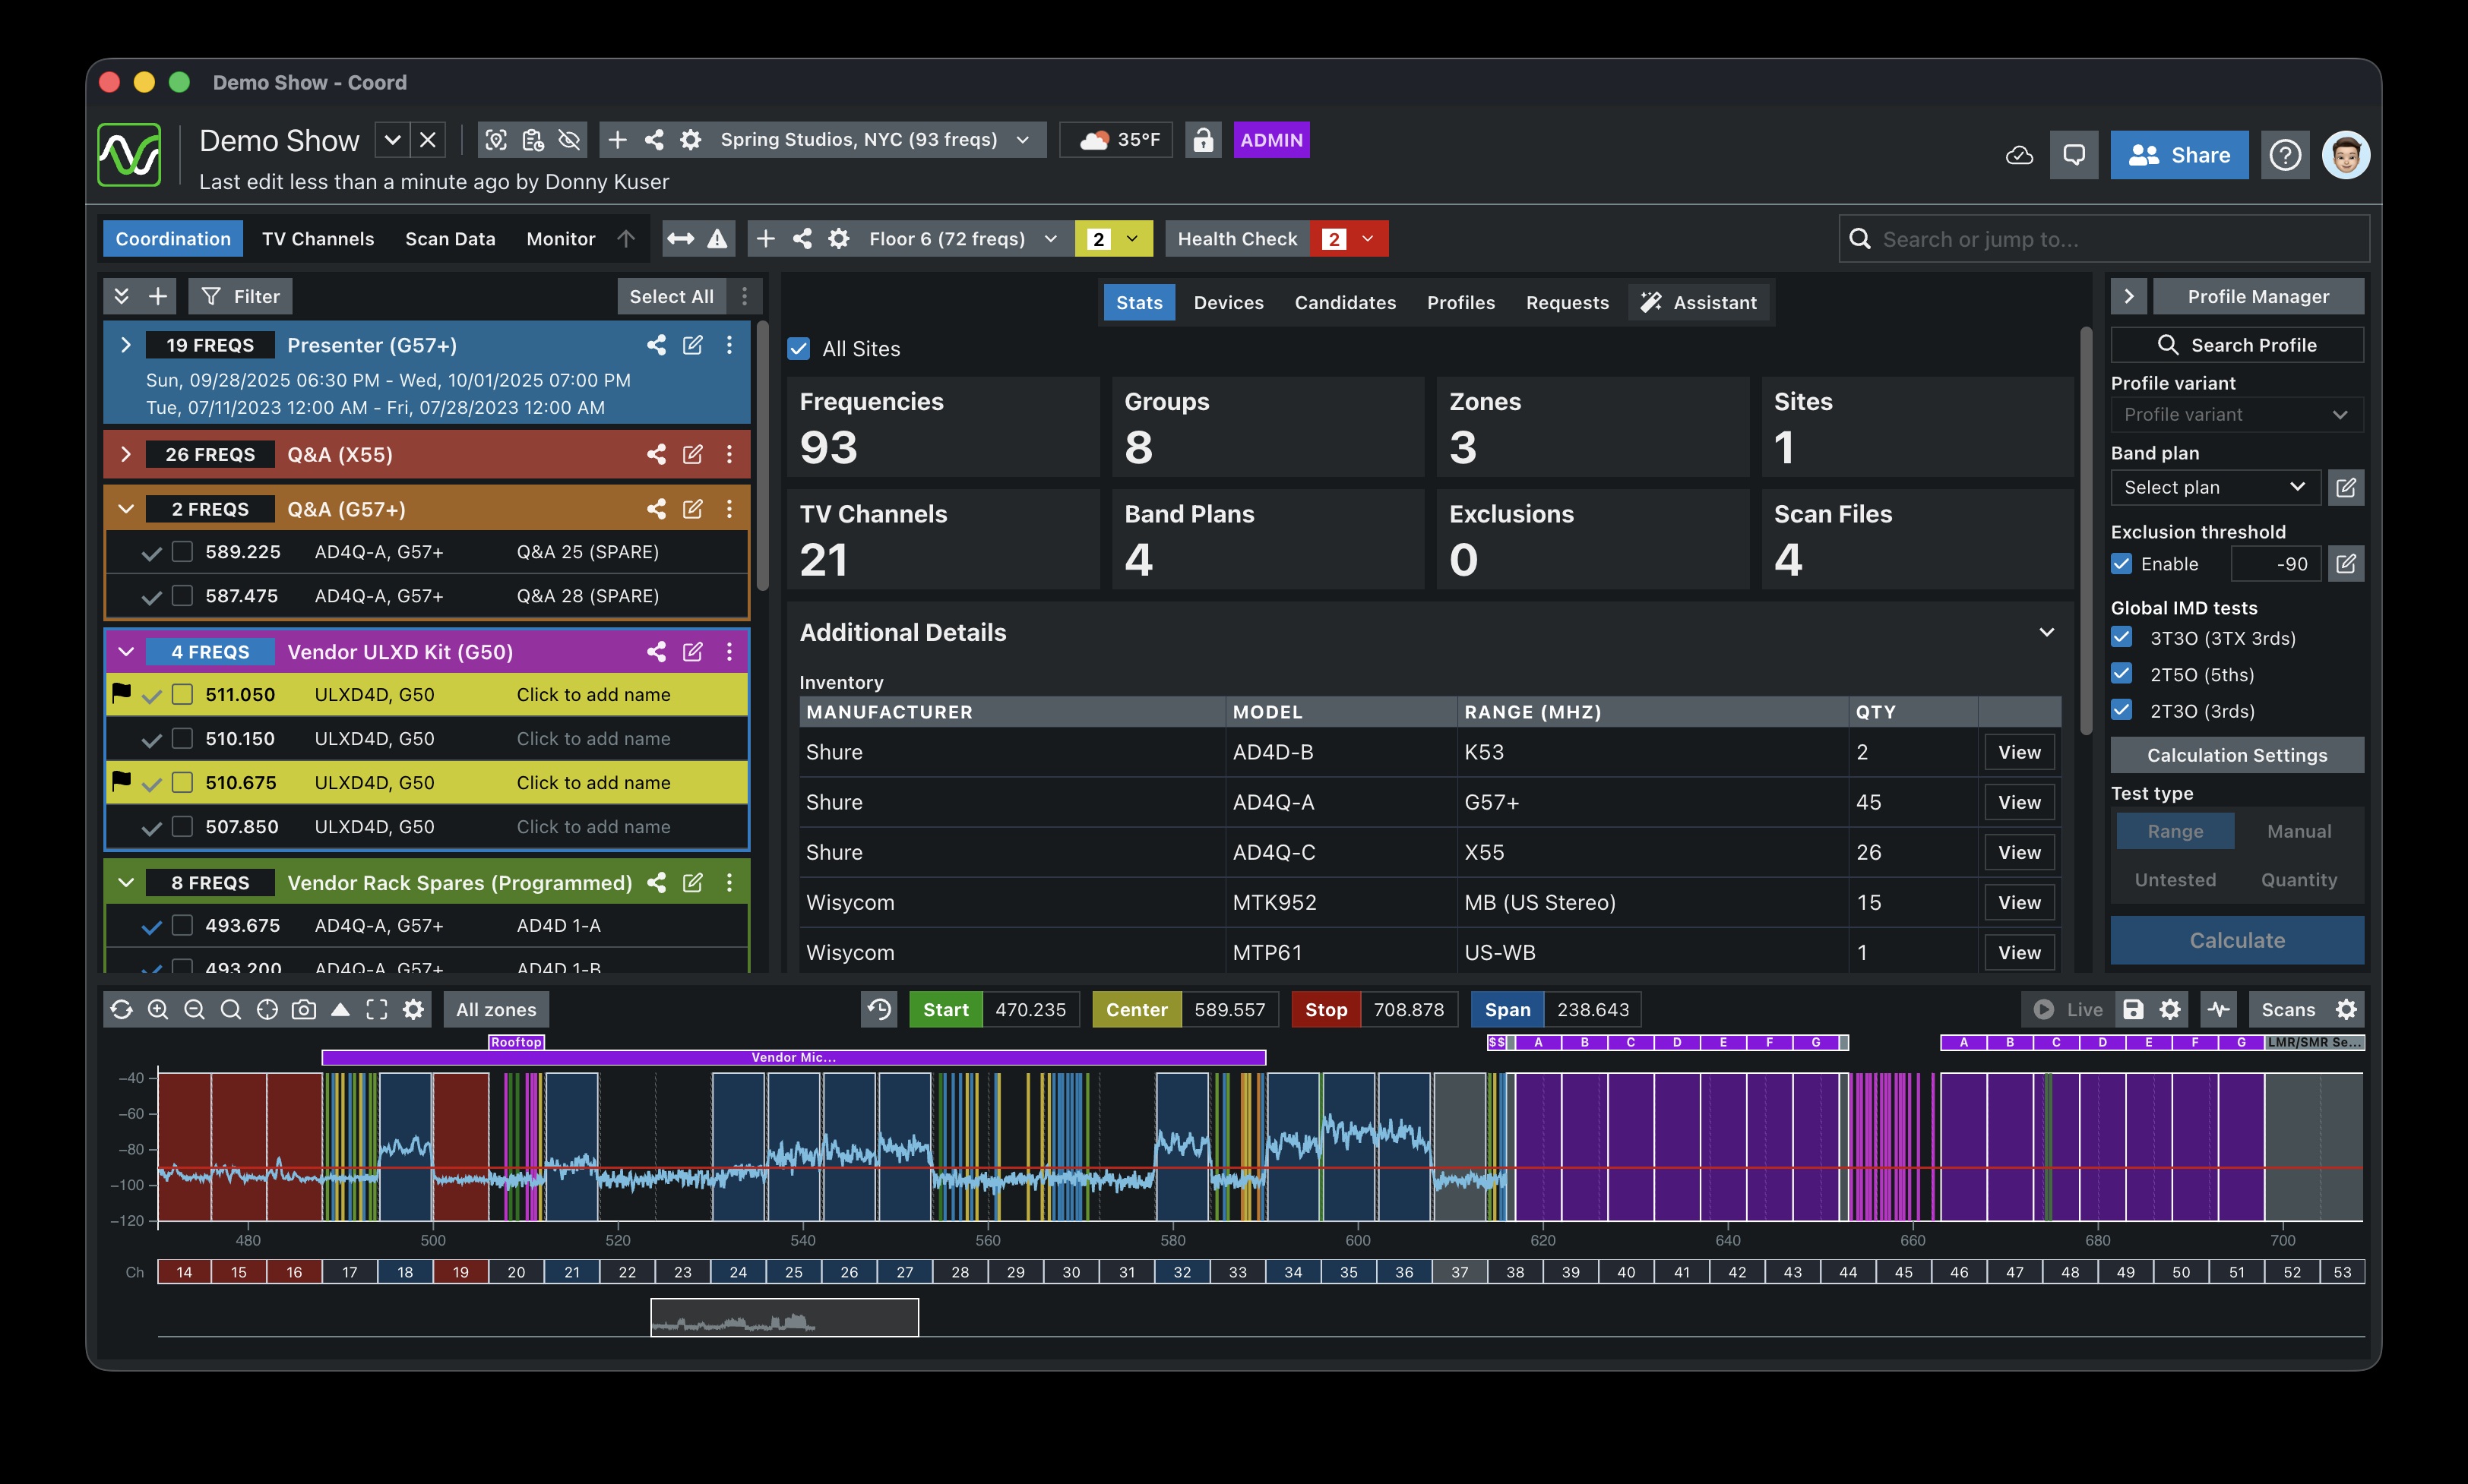Open edit icon for Q&A (X55) group
This screenshot has width=2468, height=1484.
point(692,454)
